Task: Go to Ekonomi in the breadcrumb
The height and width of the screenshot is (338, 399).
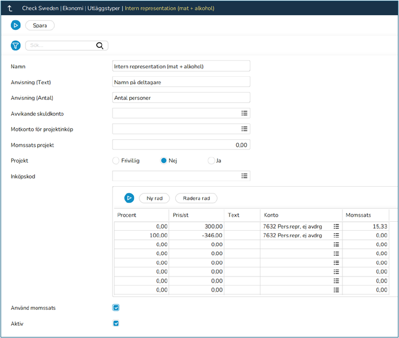Action: pyautogui.click(x=72, y=8)
